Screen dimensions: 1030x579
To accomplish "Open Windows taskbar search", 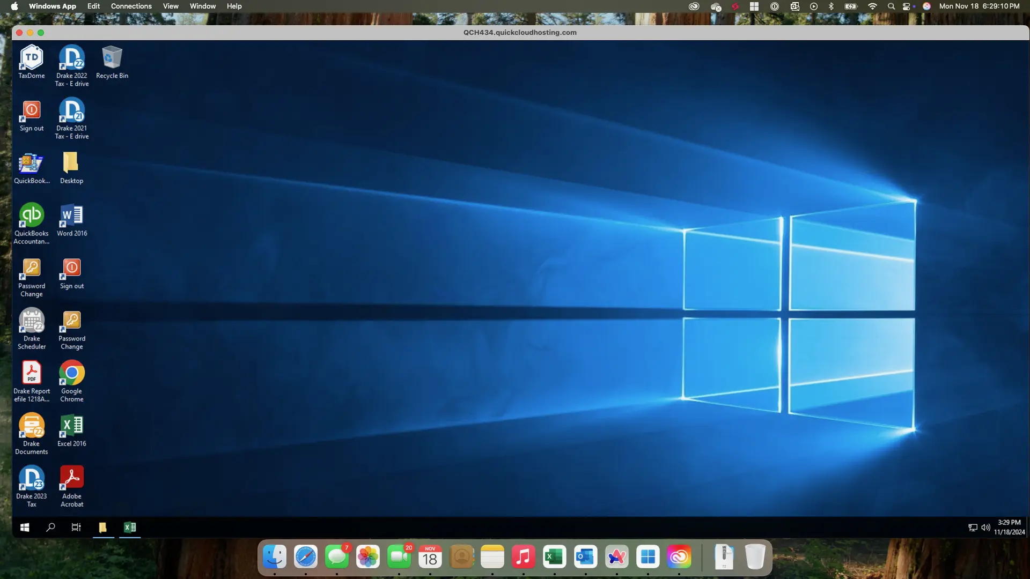I will [50, 528].
